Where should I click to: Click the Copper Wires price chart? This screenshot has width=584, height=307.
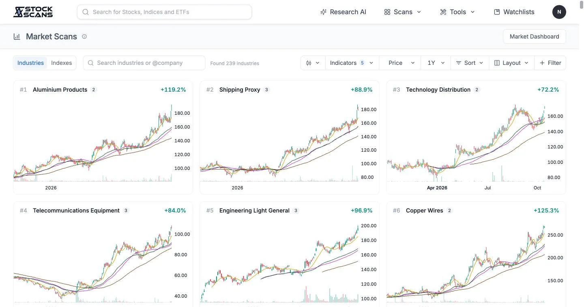(466, 263)
